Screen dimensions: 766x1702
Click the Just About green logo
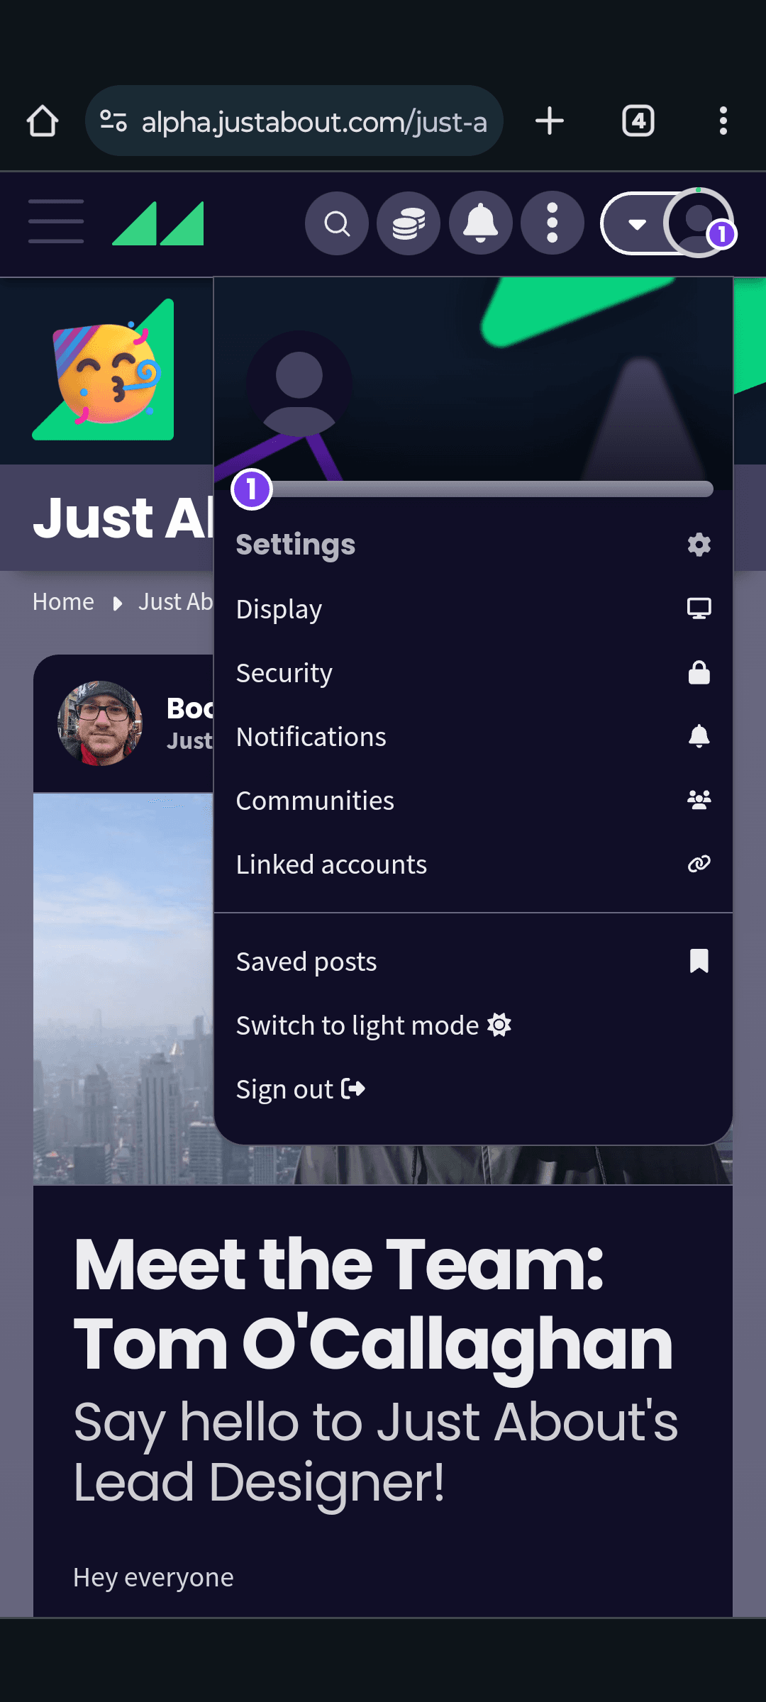pos(158,223)
